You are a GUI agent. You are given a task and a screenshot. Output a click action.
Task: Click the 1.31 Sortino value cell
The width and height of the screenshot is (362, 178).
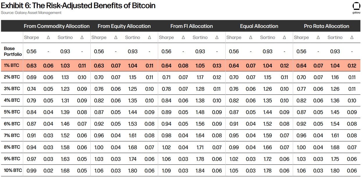65,101
